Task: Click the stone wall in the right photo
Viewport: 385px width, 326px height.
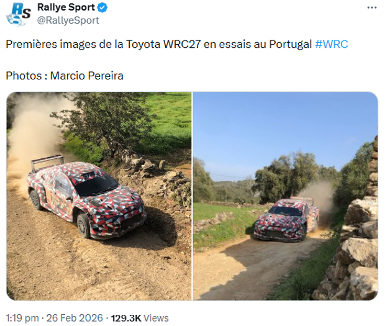Action: [357, 248]
